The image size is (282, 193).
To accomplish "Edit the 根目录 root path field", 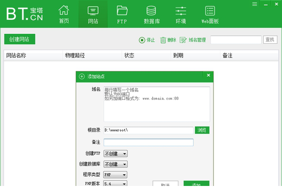I will [x=149, y=130].
